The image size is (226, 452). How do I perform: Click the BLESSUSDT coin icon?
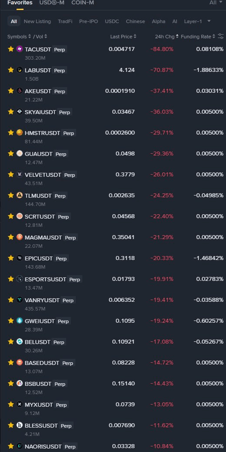pos(19,425)
